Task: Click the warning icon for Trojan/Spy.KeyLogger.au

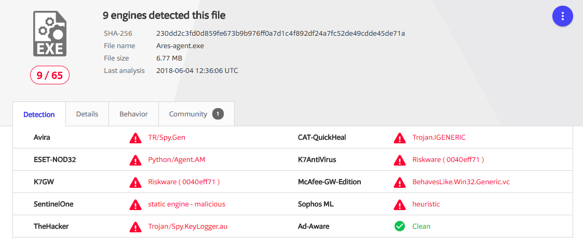Action: coord(135,226)
